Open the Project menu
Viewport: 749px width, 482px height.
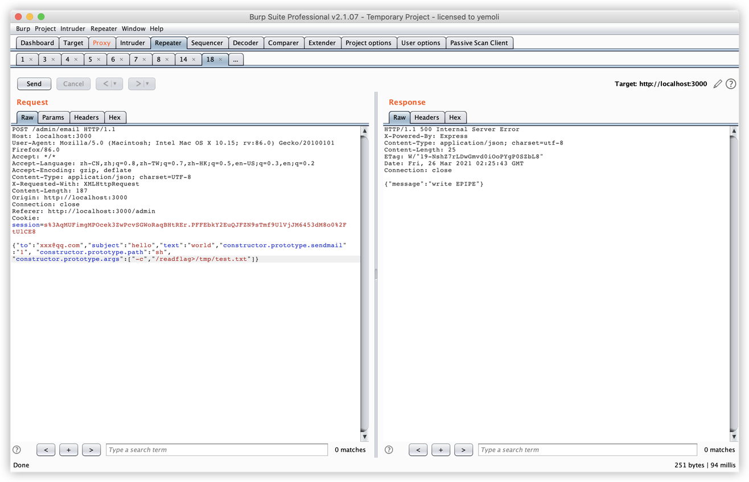point(46,28)
